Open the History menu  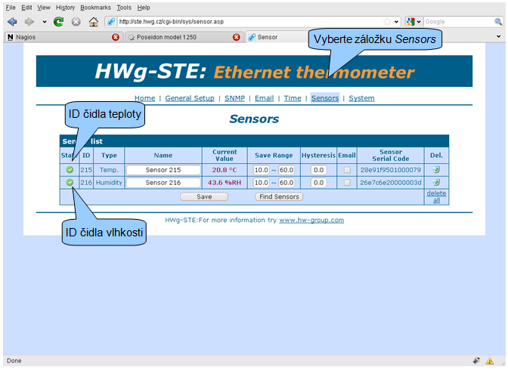65,8
